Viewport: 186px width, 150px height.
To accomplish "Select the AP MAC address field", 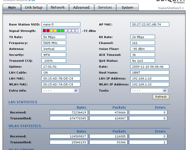I will 149,24.
